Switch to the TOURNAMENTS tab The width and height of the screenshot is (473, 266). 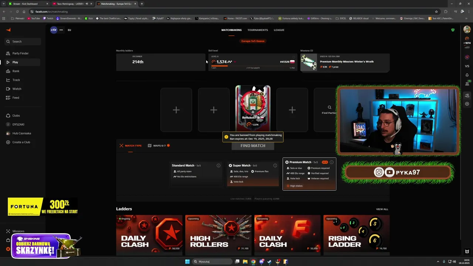[x=258, y=30]
